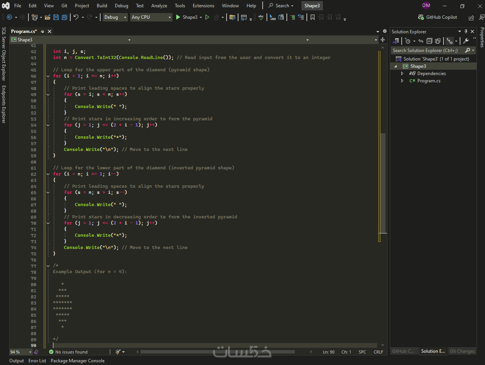
Task: Click the Navigate Backward arrow icon
Action: (10, 17)
